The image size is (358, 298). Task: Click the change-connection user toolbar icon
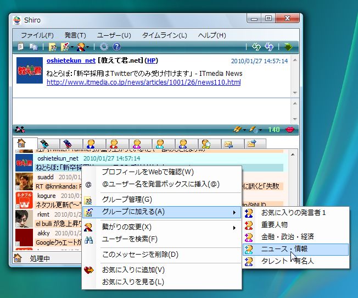pos(81,47)
